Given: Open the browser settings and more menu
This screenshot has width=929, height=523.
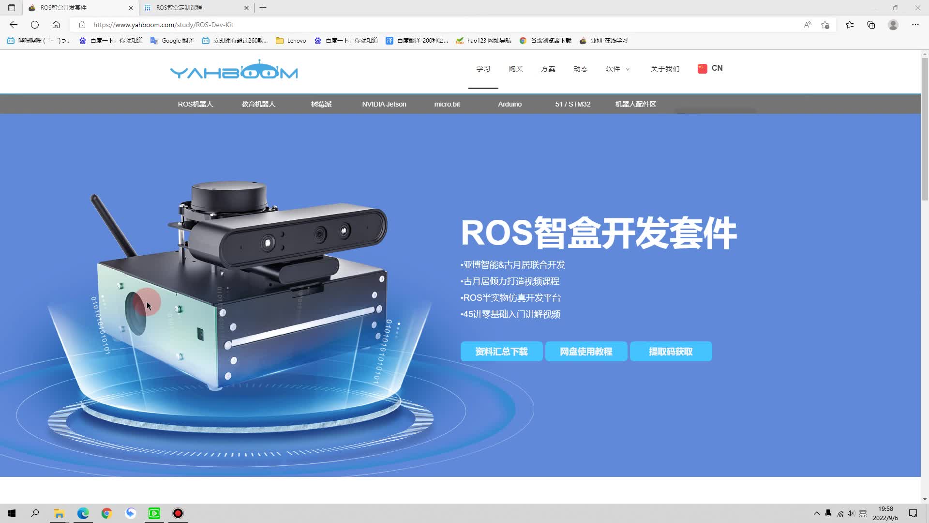Looking at the screenshot, I should click(x=915, y=25).
